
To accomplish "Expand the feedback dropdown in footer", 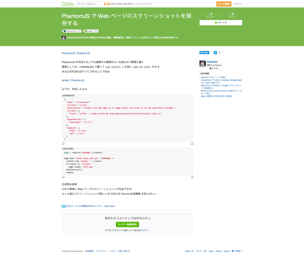I will pos(237,251).
